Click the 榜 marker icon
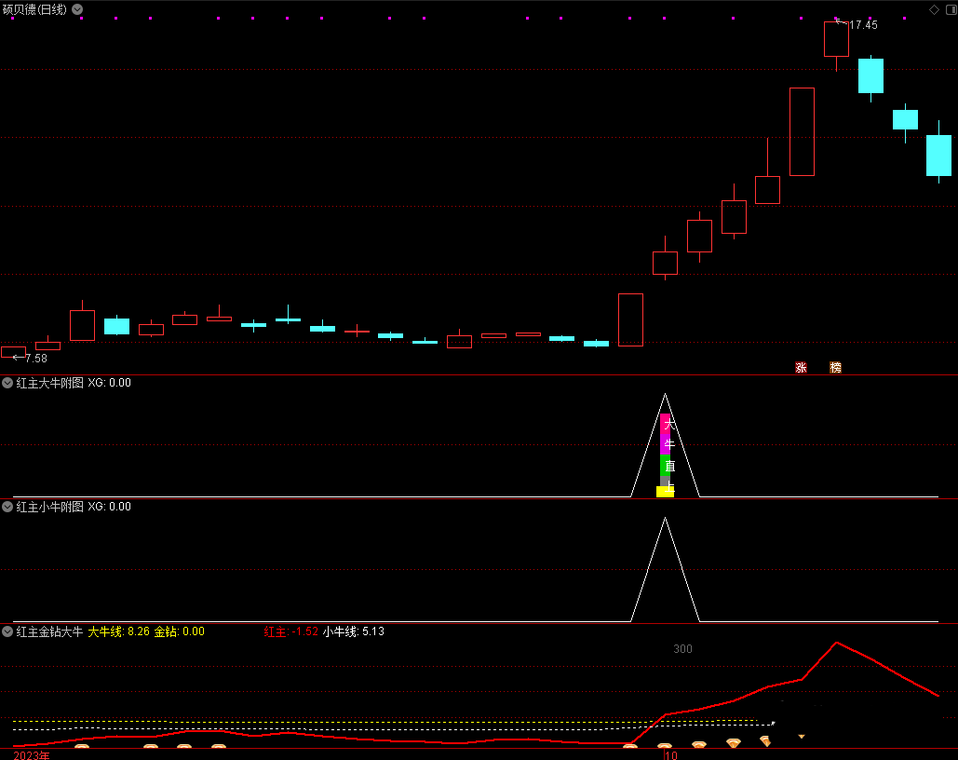This screenshot has width=958, height=760. (835, 368)
